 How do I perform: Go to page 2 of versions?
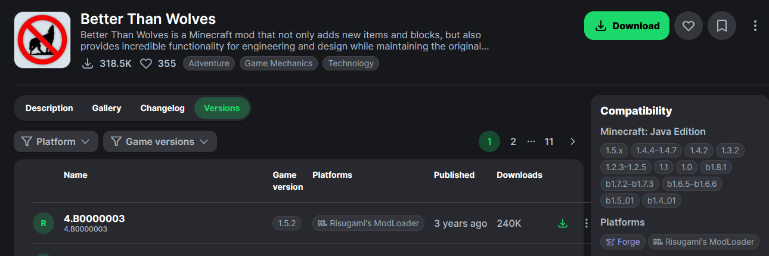(x=513, y=141)
